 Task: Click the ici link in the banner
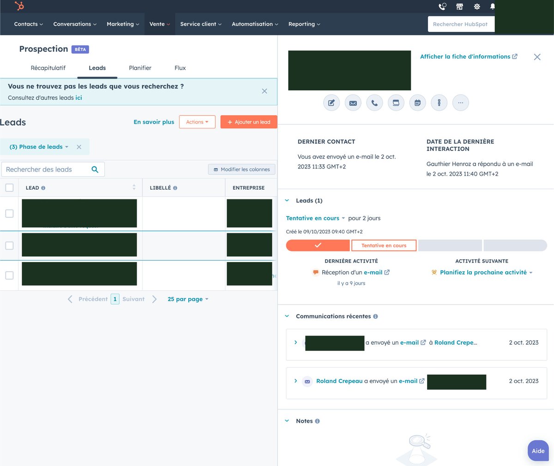pyautogui.click(x=78, y=98)
